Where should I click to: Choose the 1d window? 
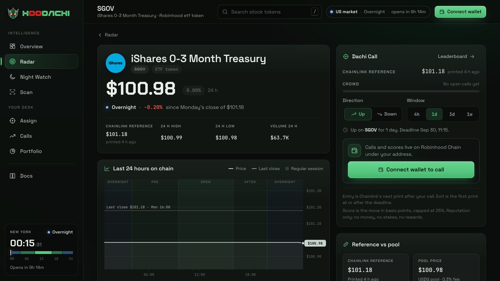tap(434, 114)
